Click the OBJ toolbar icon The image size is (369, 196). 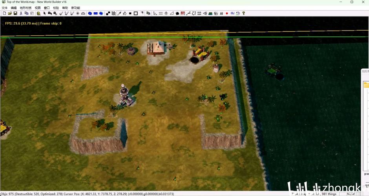pos(232,13)
